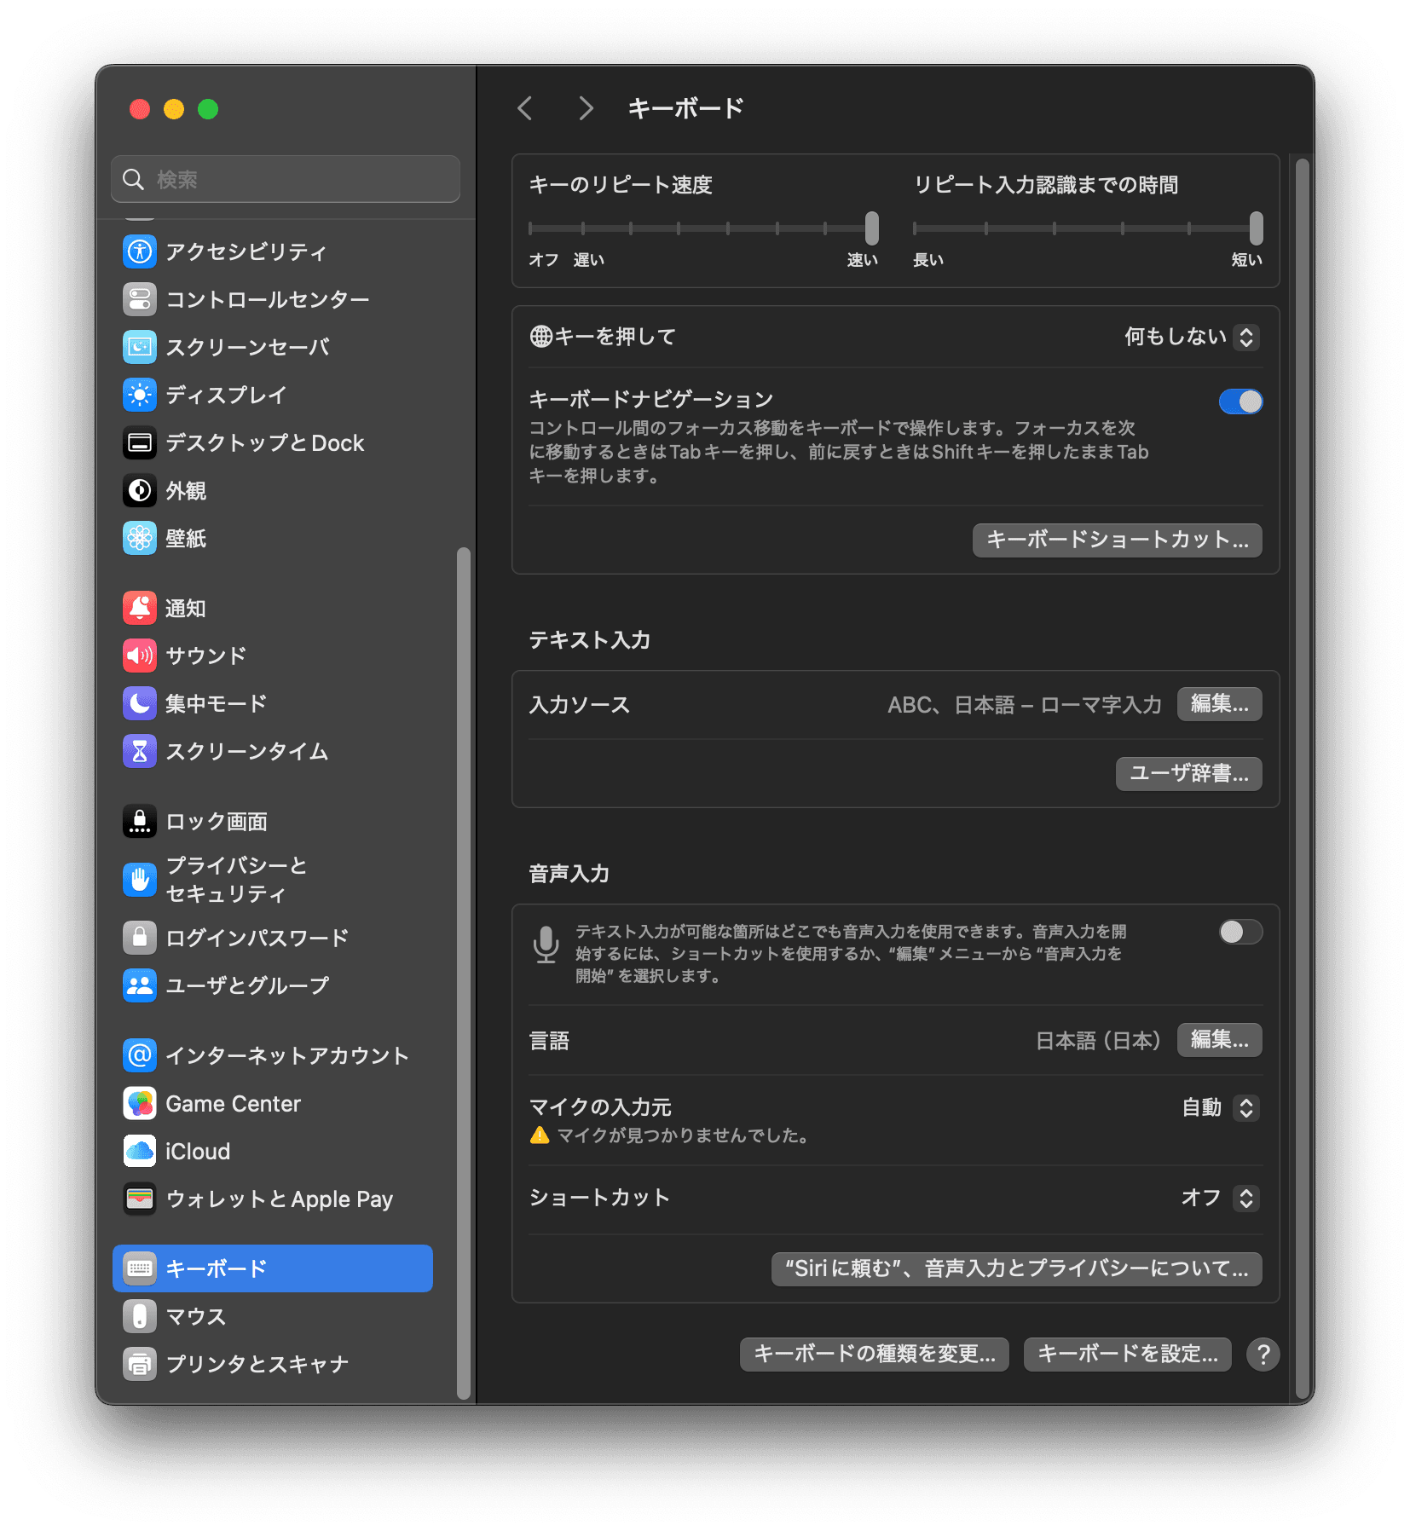Go back using the navigation back arrow
The width and height of the screenshot is (1410, 1531).
(x=525, y=108)
